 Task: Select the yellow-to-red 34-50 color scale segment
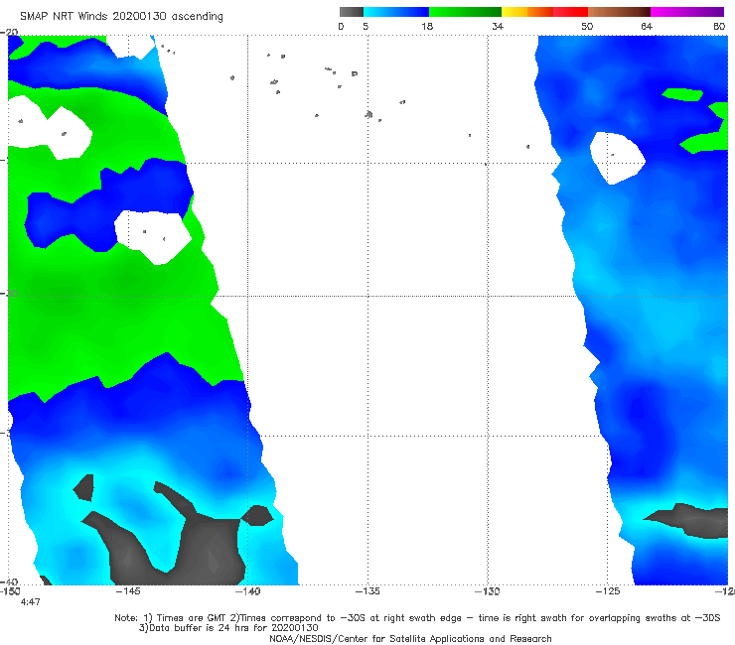tap(544, 12)
